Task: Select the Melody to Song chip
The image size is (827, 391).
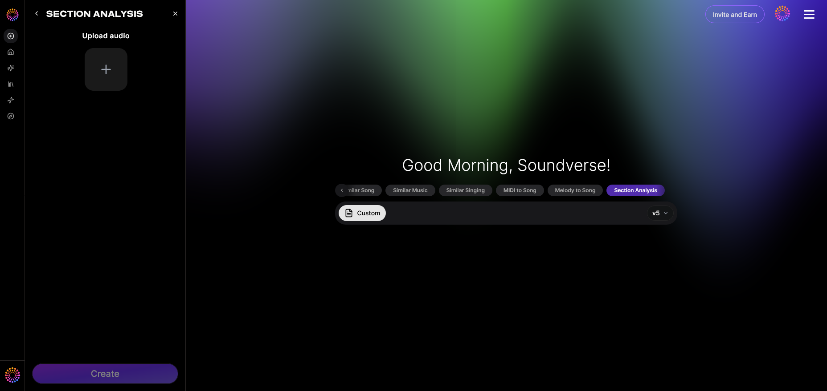Action: [x=575, y=190]
